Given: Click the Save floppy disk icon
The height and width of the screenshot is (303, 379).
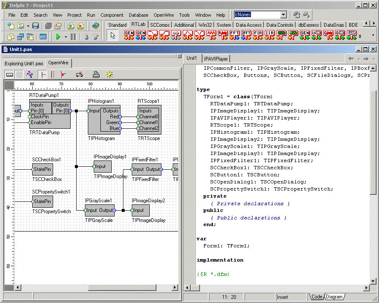Looking at the screenshot, I should click(36, 26).
